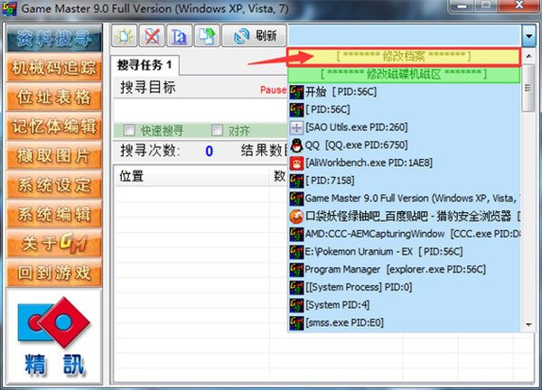The image size is (542, 390).
Task: Switch to the 搜寻任务 1 tab
Action: [145, 65]
